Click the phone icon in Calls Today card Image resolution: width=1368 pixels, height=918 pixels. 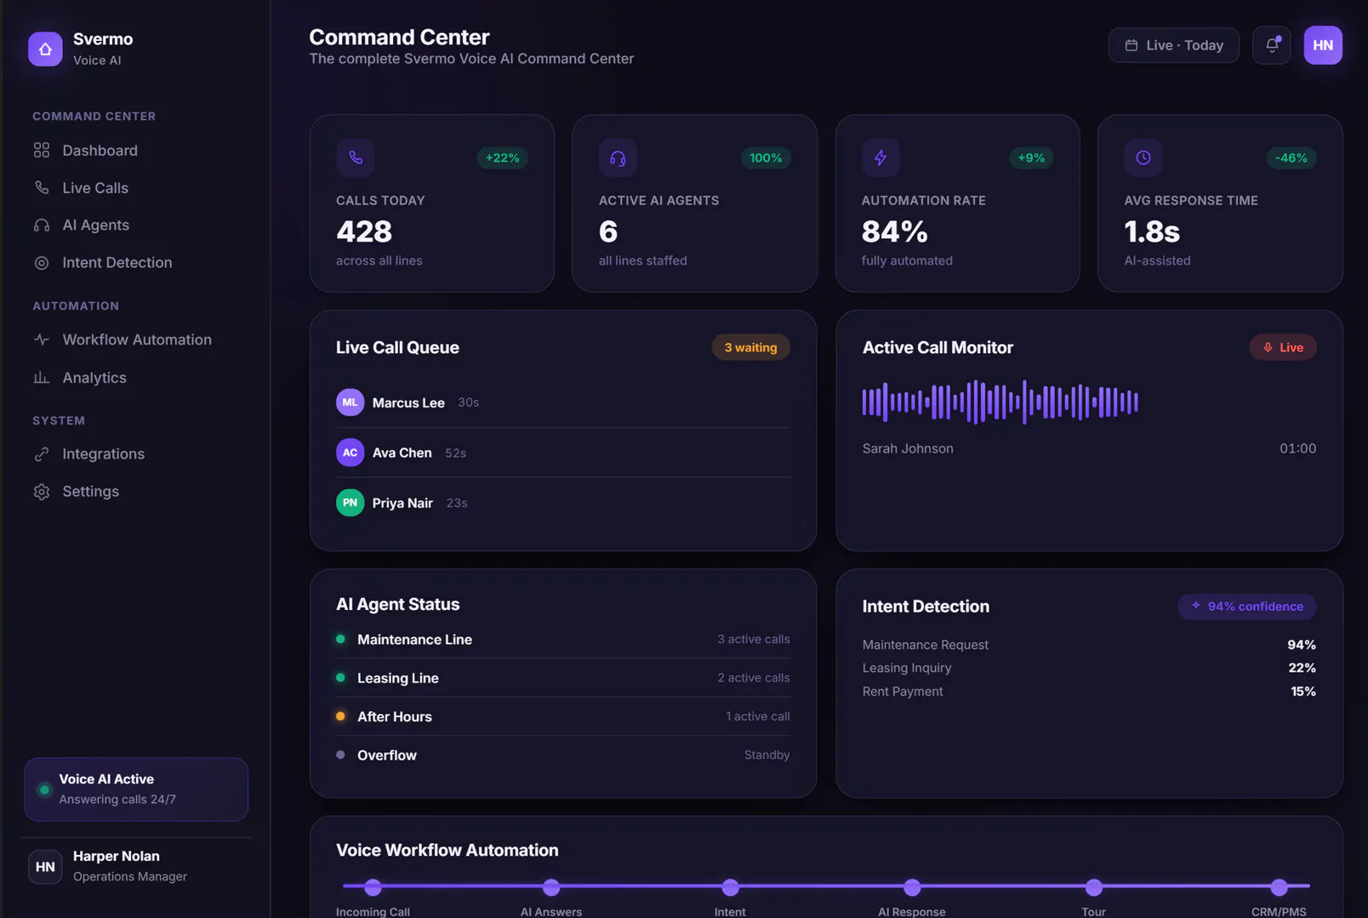coord(356,157)
